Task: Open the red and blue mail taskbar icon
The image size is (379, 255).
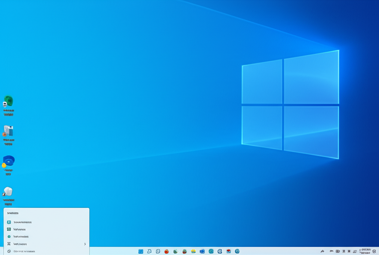Action: coord(229,251)
